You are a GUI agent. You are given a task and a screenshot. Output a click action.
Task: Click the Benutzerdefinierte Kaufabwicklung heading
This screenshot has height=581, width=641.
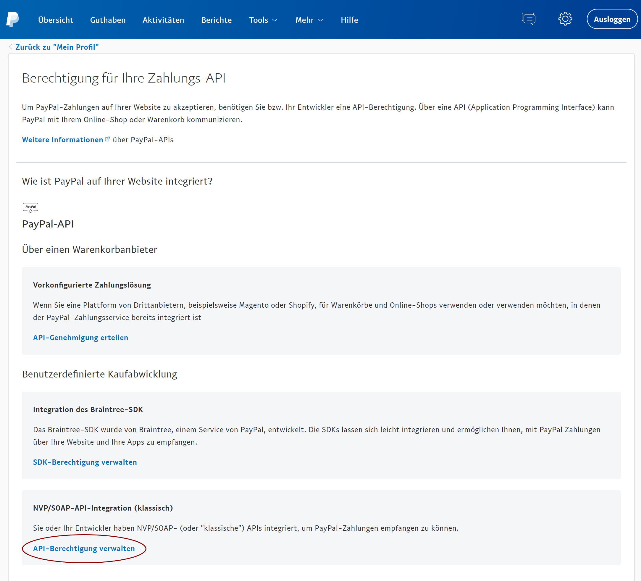(99, 374)
